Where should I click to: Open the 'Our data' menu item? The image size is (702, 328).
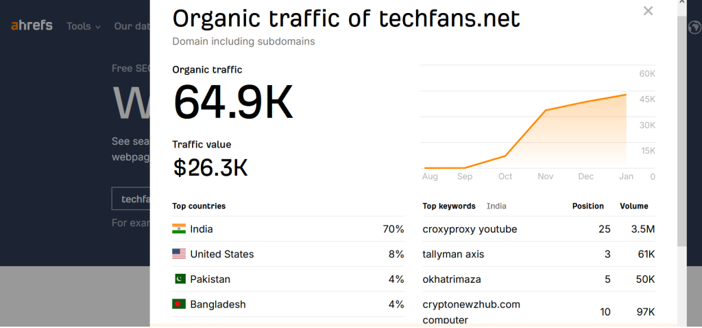(x=132, y=27)
